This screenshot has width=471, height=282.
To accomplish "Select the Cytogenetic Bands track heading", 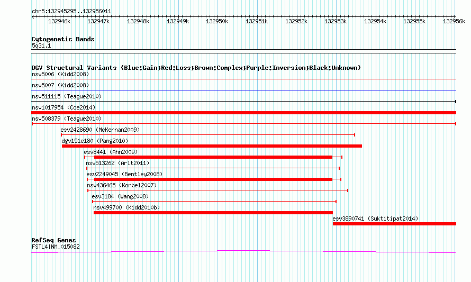I will tap(63, 39).
